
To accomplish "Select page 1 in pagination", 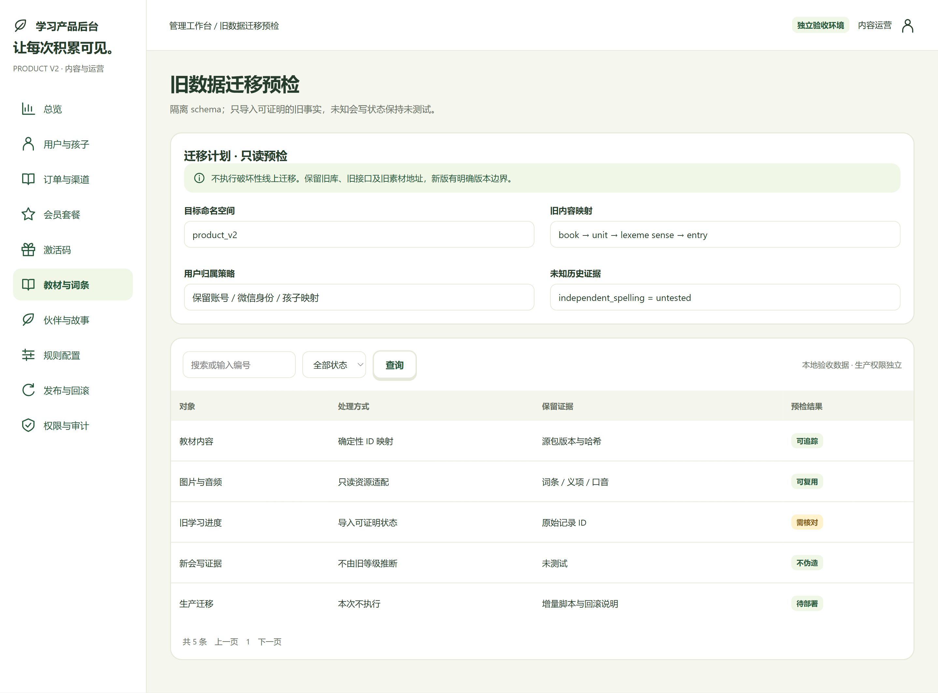I will [248, 642].
